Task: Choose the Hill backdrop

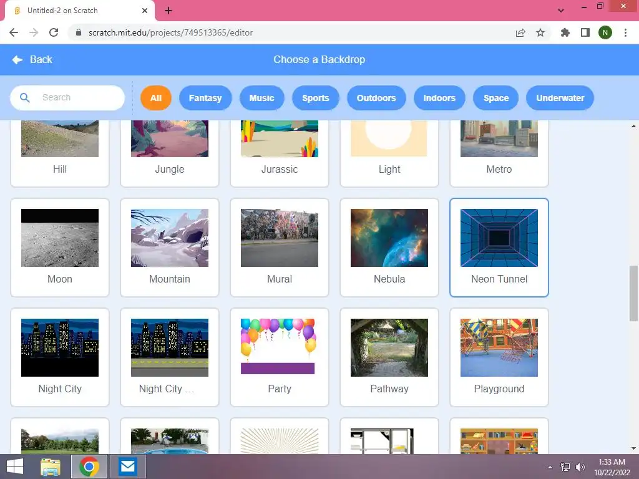Action: coord(60,153)
